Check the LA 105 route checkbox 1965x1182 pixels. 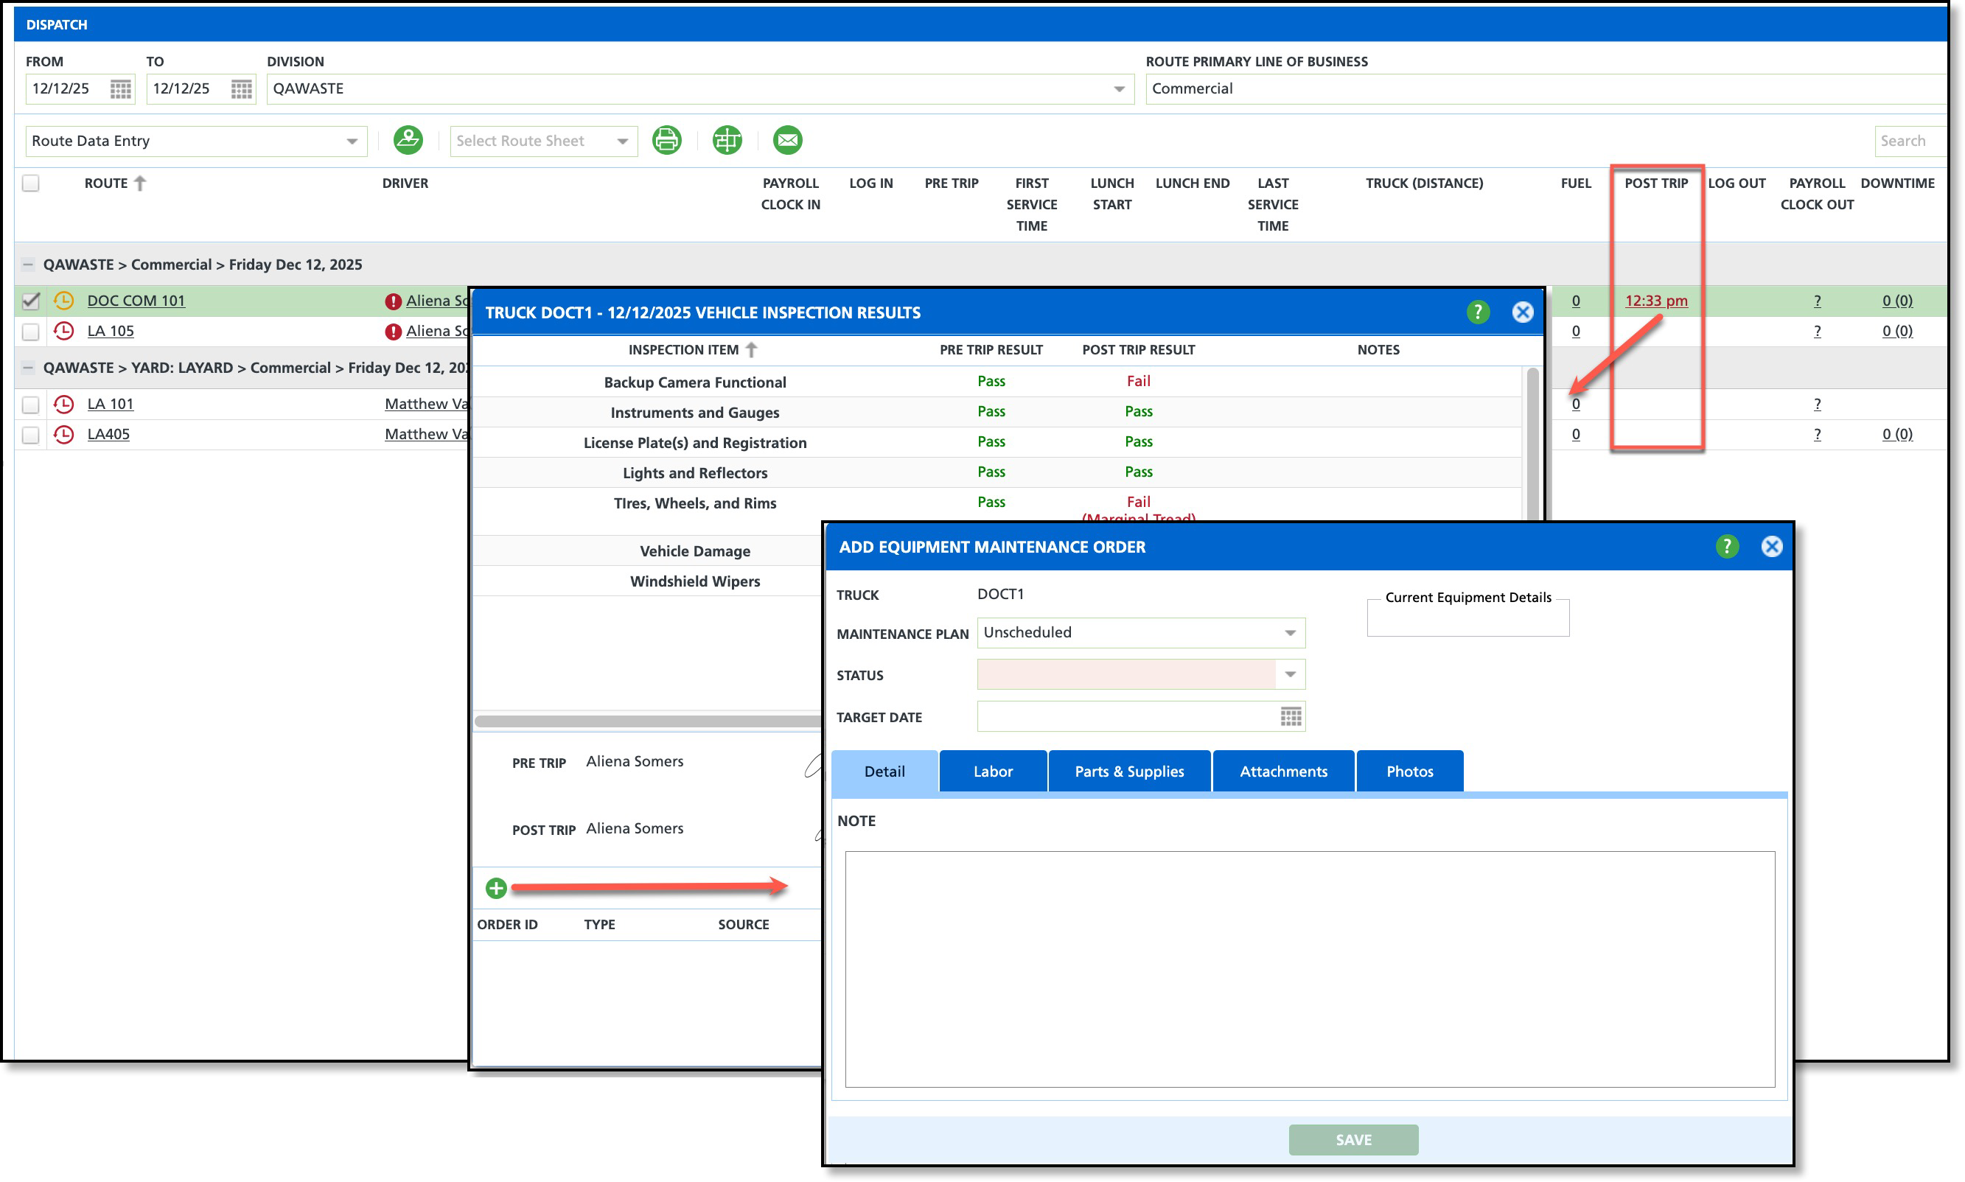pyautogui.click(x=30, y=332)
